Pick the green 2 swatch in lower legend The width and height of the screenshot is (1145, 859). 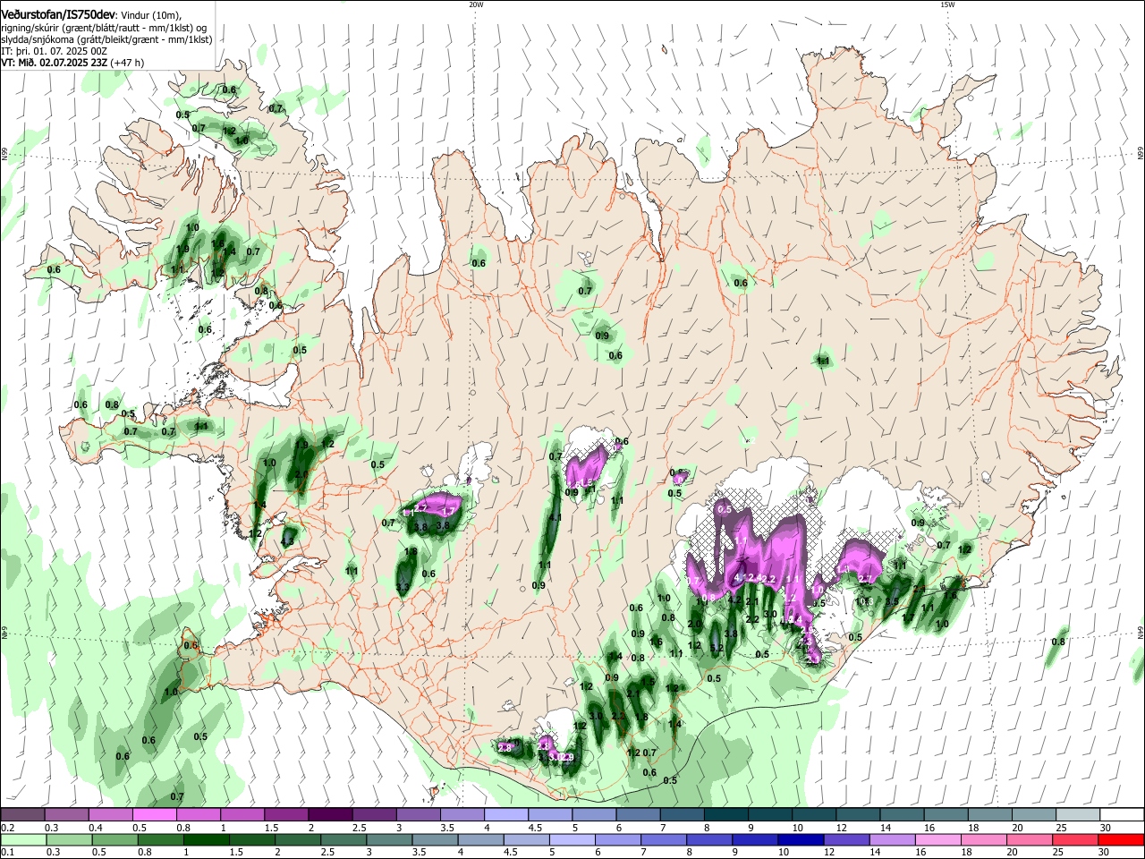click(x=297, y=839)
